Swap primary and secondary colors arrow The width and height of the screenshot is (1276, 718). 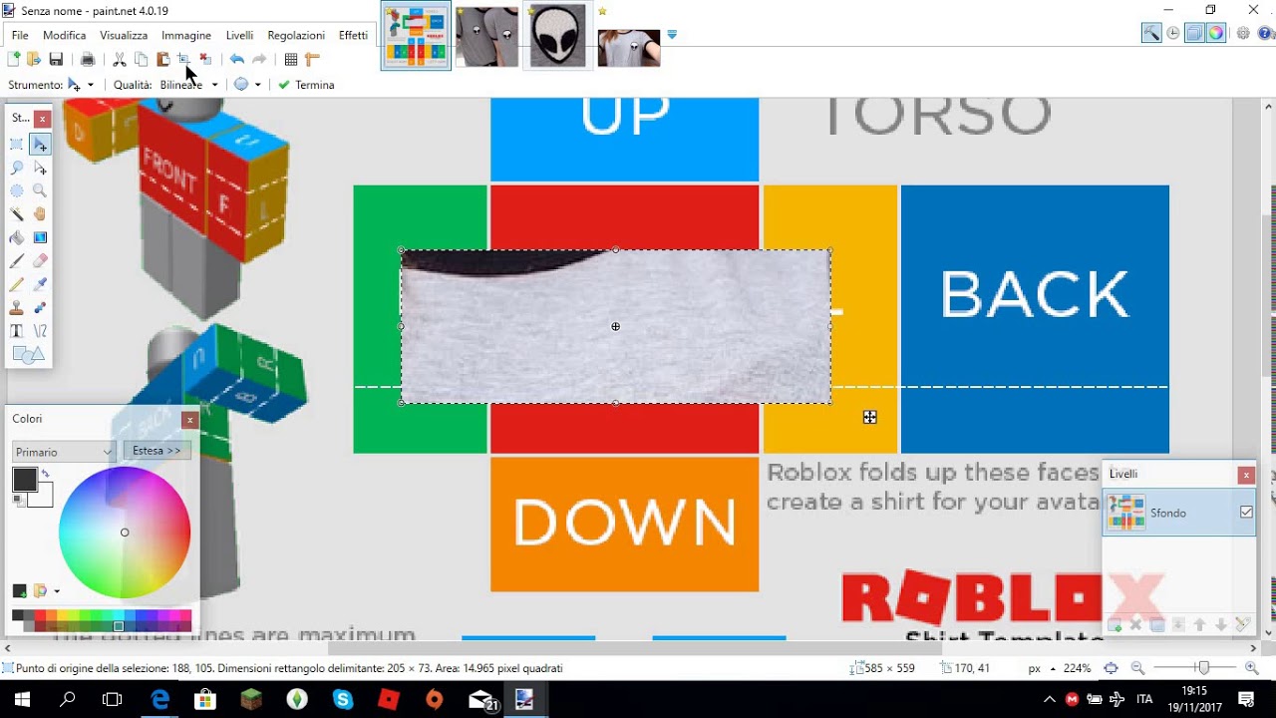coord(45,473)
